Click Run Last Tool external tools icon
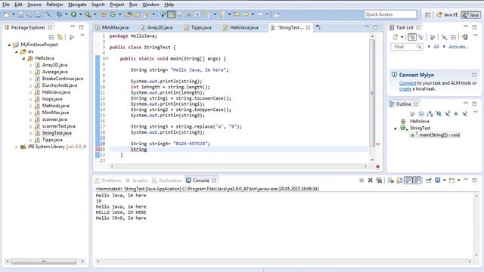484x272 pixels. pos(88,14)
